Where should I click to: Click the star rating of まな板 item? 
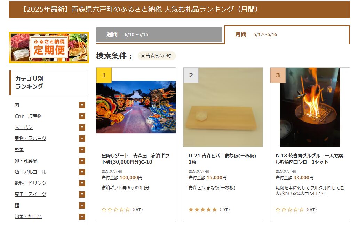[x=202, y=210]
